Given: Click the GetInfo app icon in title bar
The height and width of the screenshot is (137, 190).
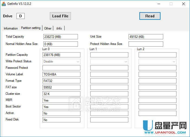Looking at the screenshot, I should point(4,4).
